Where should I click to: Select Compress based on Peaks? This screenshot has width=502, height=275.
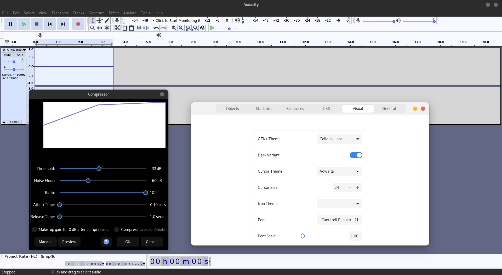click(x=117, y=230)
